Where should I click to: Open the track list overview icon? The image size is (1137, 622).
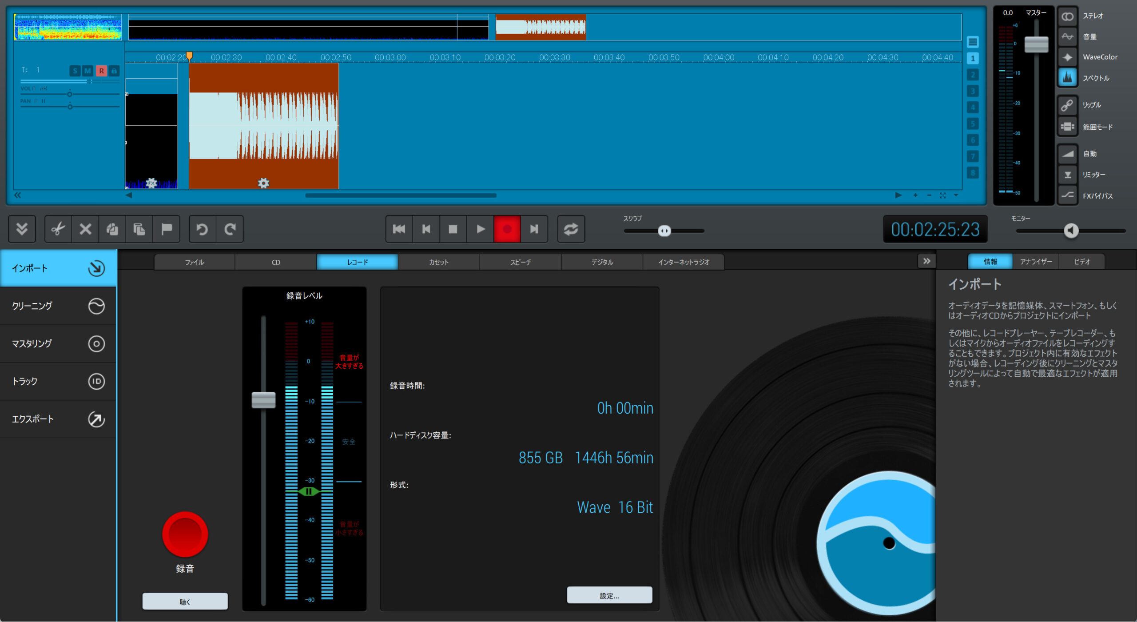click(973, 42)
